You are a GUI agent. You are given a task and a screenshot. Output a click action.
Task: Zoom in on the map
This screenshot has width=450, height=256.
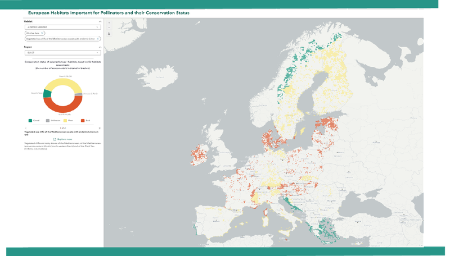109,23
